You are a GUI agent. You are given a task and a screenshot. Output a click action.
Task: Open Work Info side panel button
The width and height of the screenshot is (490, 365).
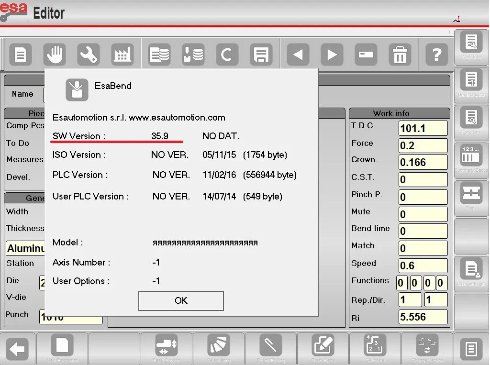(471, 47)
